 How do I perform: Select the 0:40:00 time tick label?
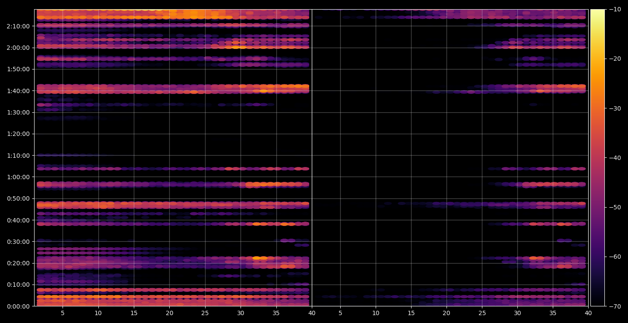pyautogui.click(x=18, y=220)
